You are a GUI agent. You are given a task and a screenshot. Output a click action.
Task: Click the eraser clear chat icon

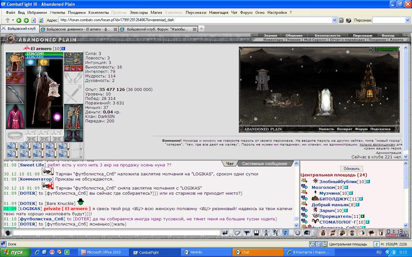pyautogui.click(x=237, y=233)
